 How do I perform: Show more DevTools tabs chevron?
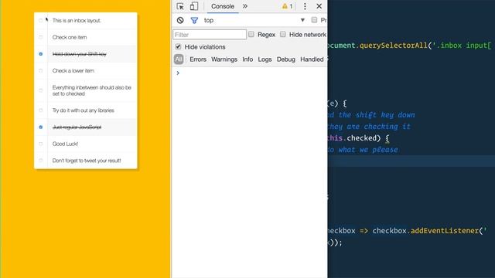coord(245,6)
